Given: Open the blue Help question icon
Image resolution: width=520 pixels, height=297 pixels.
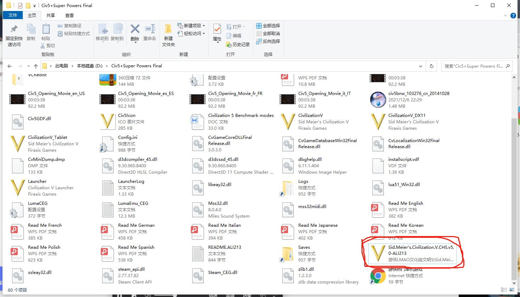Looking at the screenshot, I should 513,16.
